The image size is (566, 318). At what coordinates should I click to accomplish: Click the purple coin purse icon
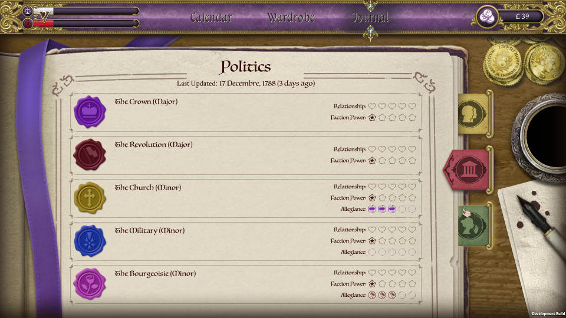click(487, 17)
